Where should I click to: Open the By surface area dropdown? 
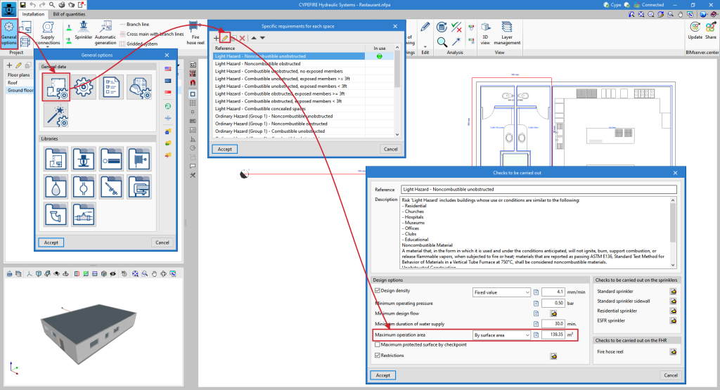(501, 335)
